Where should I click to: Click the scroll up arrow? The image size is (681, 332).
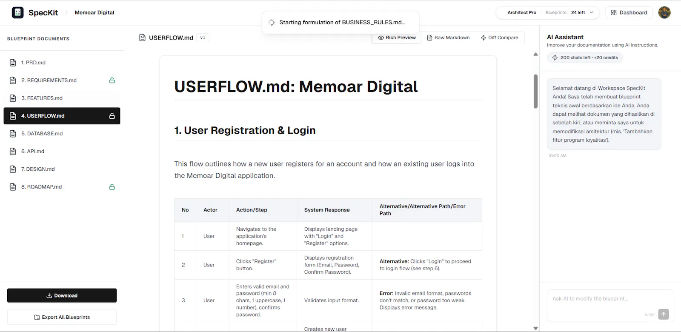tap(535, 54)
